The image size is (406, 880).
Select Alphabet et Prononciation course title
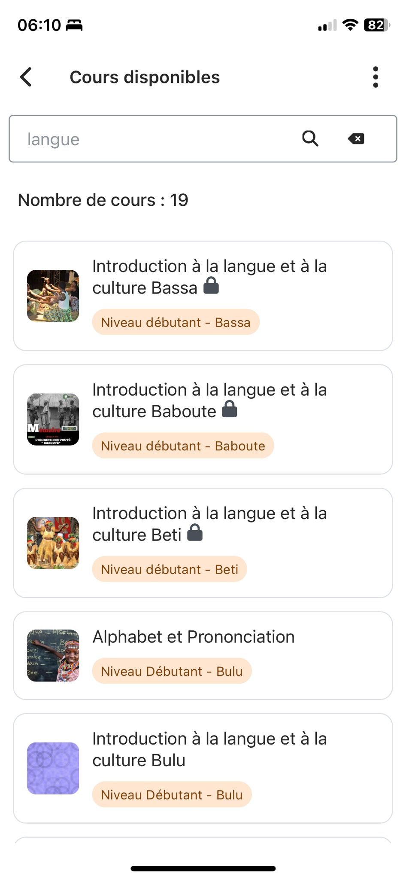click(x=194, y=637)
